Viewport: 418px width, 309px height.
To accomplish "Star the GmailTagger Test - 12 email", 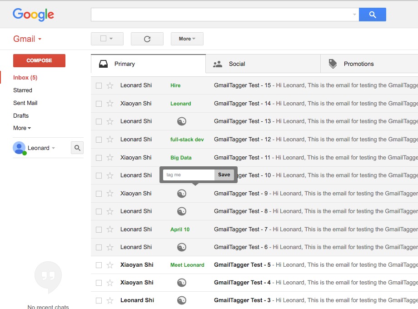I will pyautogui.click(x=110, y=139).
